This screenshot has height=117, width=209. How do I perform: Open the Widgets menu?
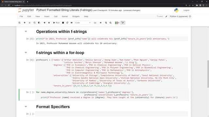coord(76,17)
